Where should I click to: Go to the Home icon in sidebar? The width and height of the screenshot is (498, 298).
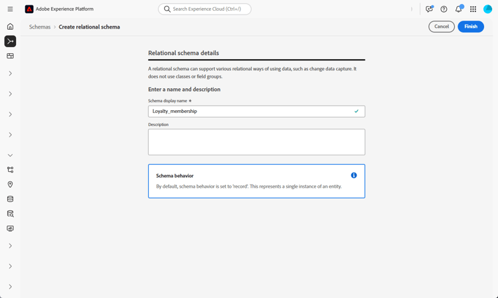(x=10, y=27)
